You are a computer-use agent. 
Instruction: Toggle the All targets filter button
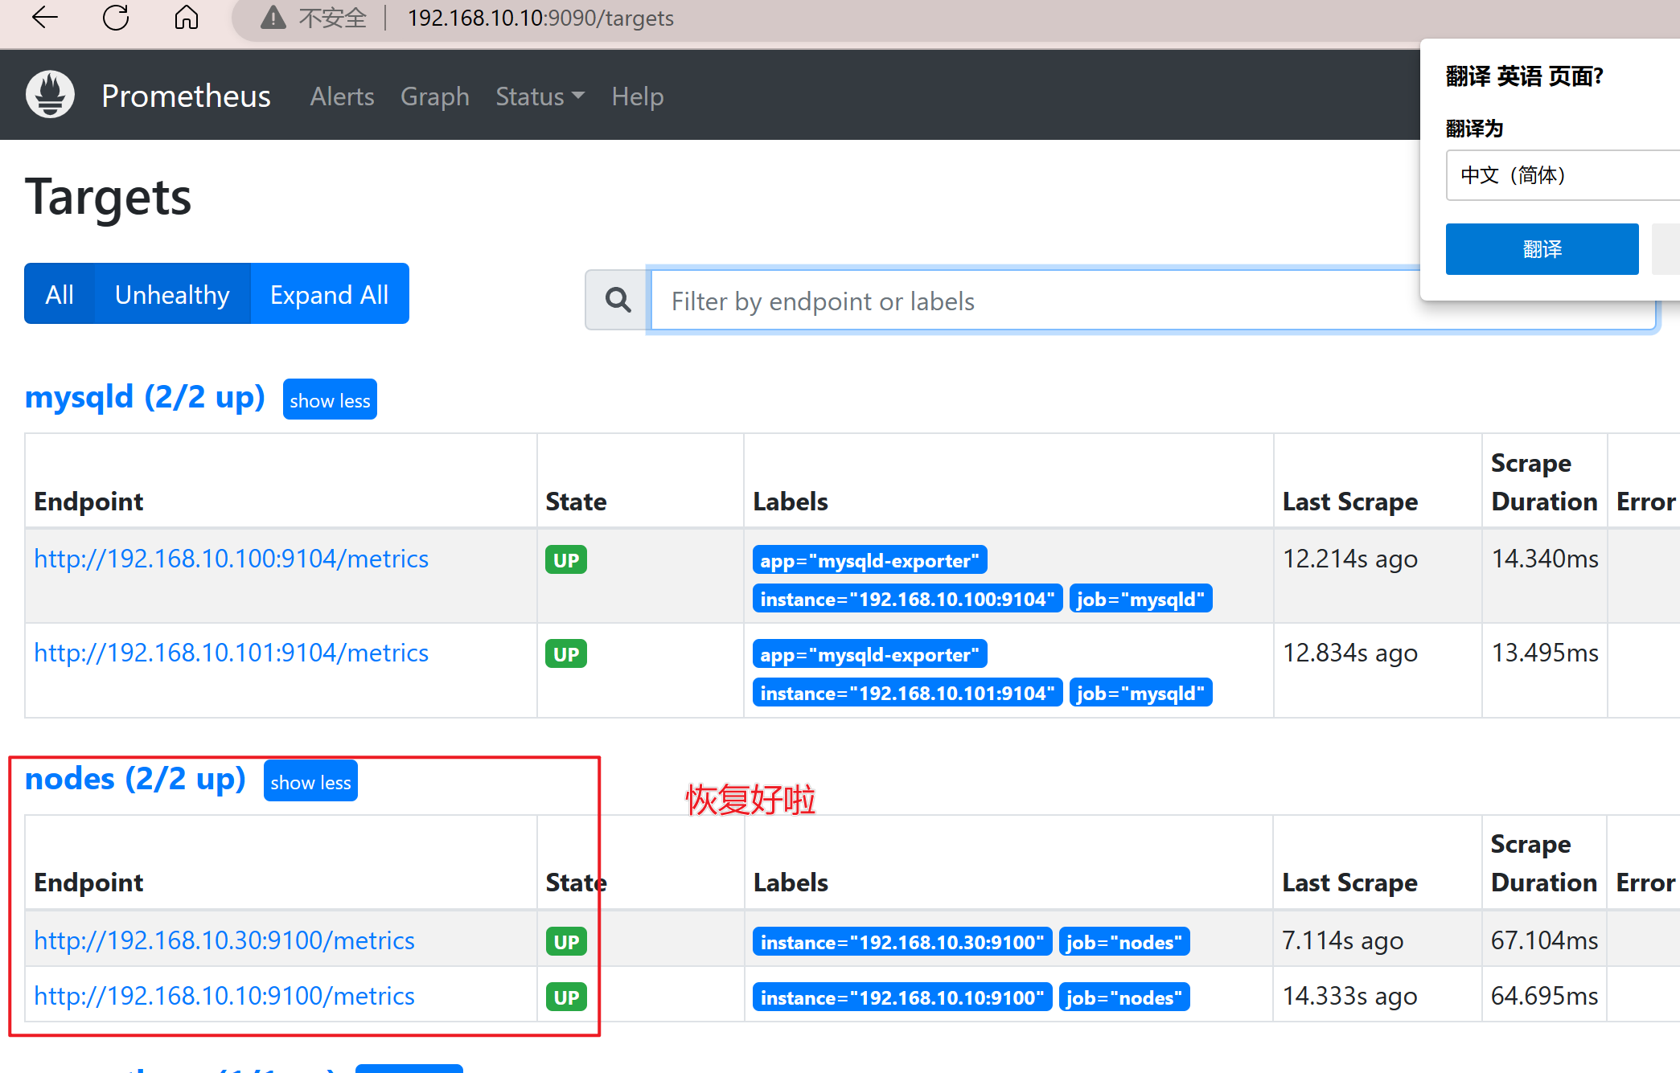59,293
